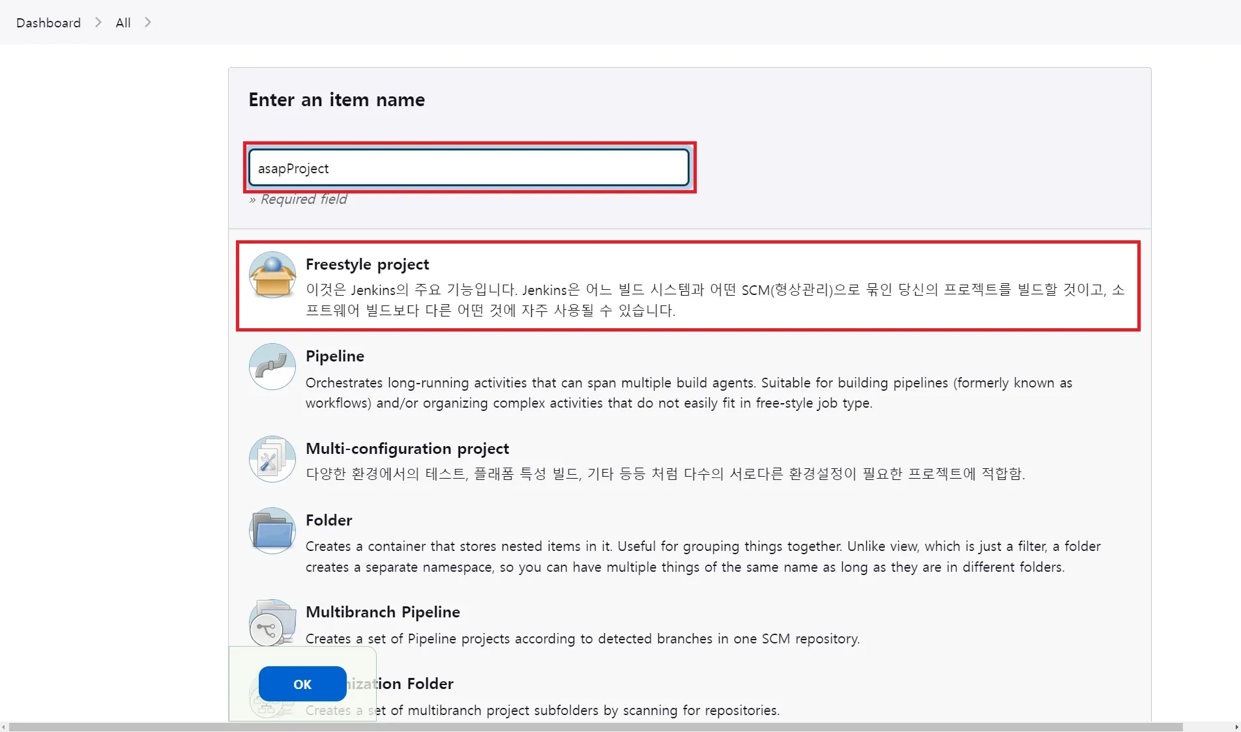Viewport: 1241px width, 732px height.
Task: Click the scroll right arrow at bottom
Action: [x=1236, y=727]
